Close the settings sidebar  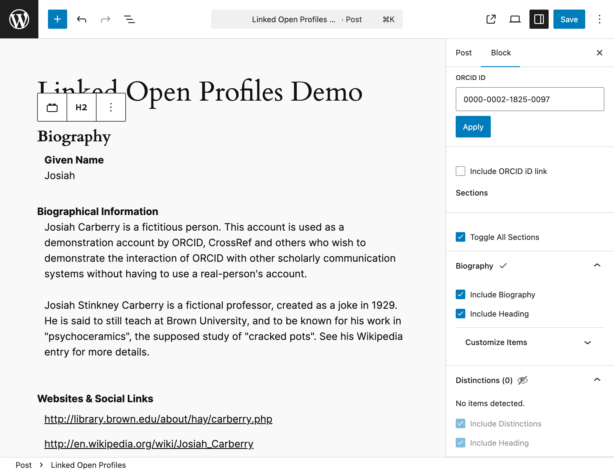[600, 53]
